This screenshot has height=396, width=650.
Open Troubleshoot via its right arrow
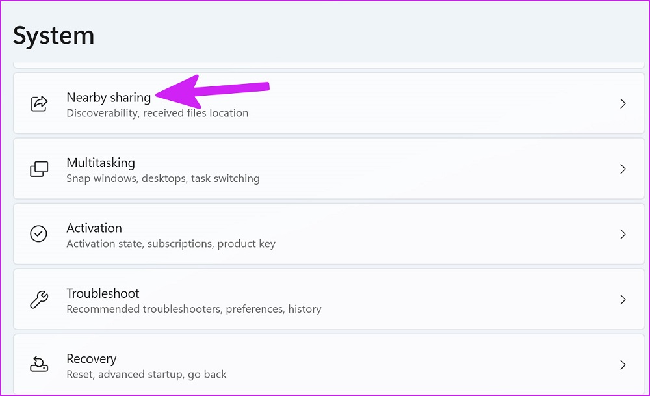[x=623, y=300]
